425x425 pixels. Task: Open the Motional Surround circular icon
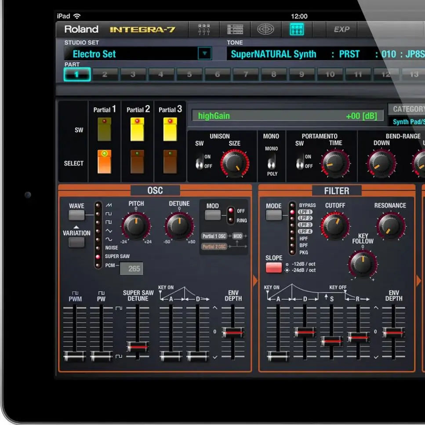pos(265,29)
